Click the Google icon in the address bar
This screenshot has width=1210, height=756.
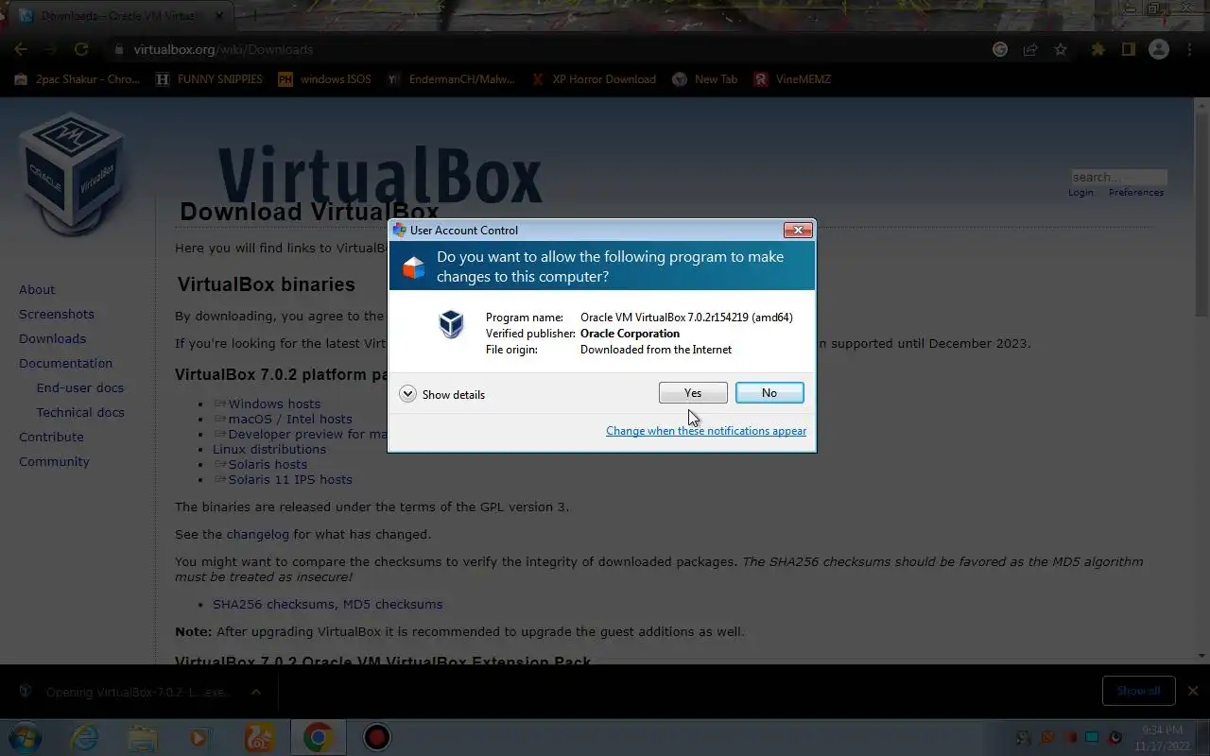(1000, 49)
